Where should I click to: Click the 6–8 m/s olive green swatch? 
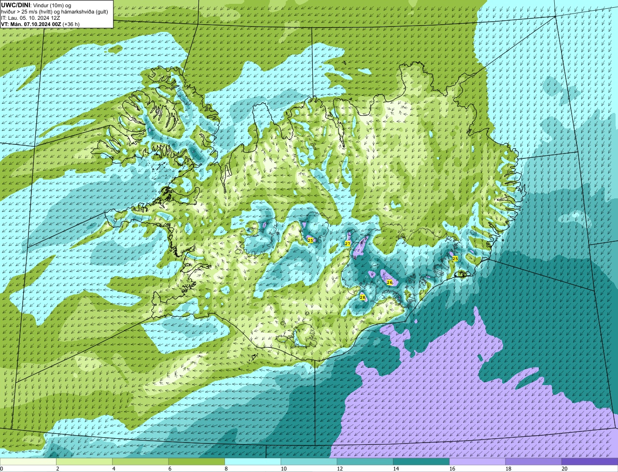(197, 461)
